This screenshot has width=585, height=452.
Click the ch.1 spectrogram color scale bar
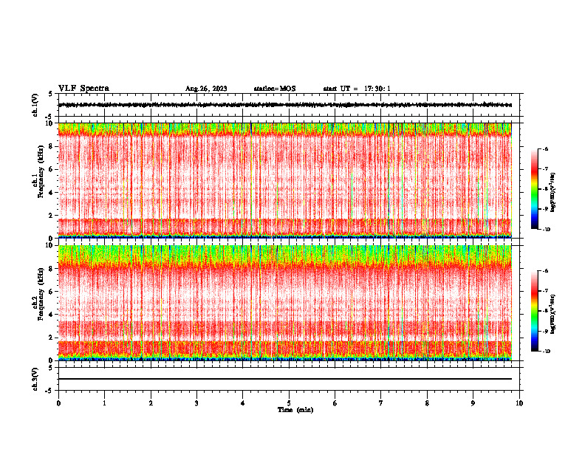(535, 189)
